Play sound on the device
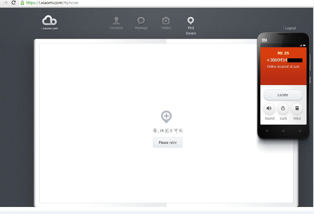 (x=269, y=109)
